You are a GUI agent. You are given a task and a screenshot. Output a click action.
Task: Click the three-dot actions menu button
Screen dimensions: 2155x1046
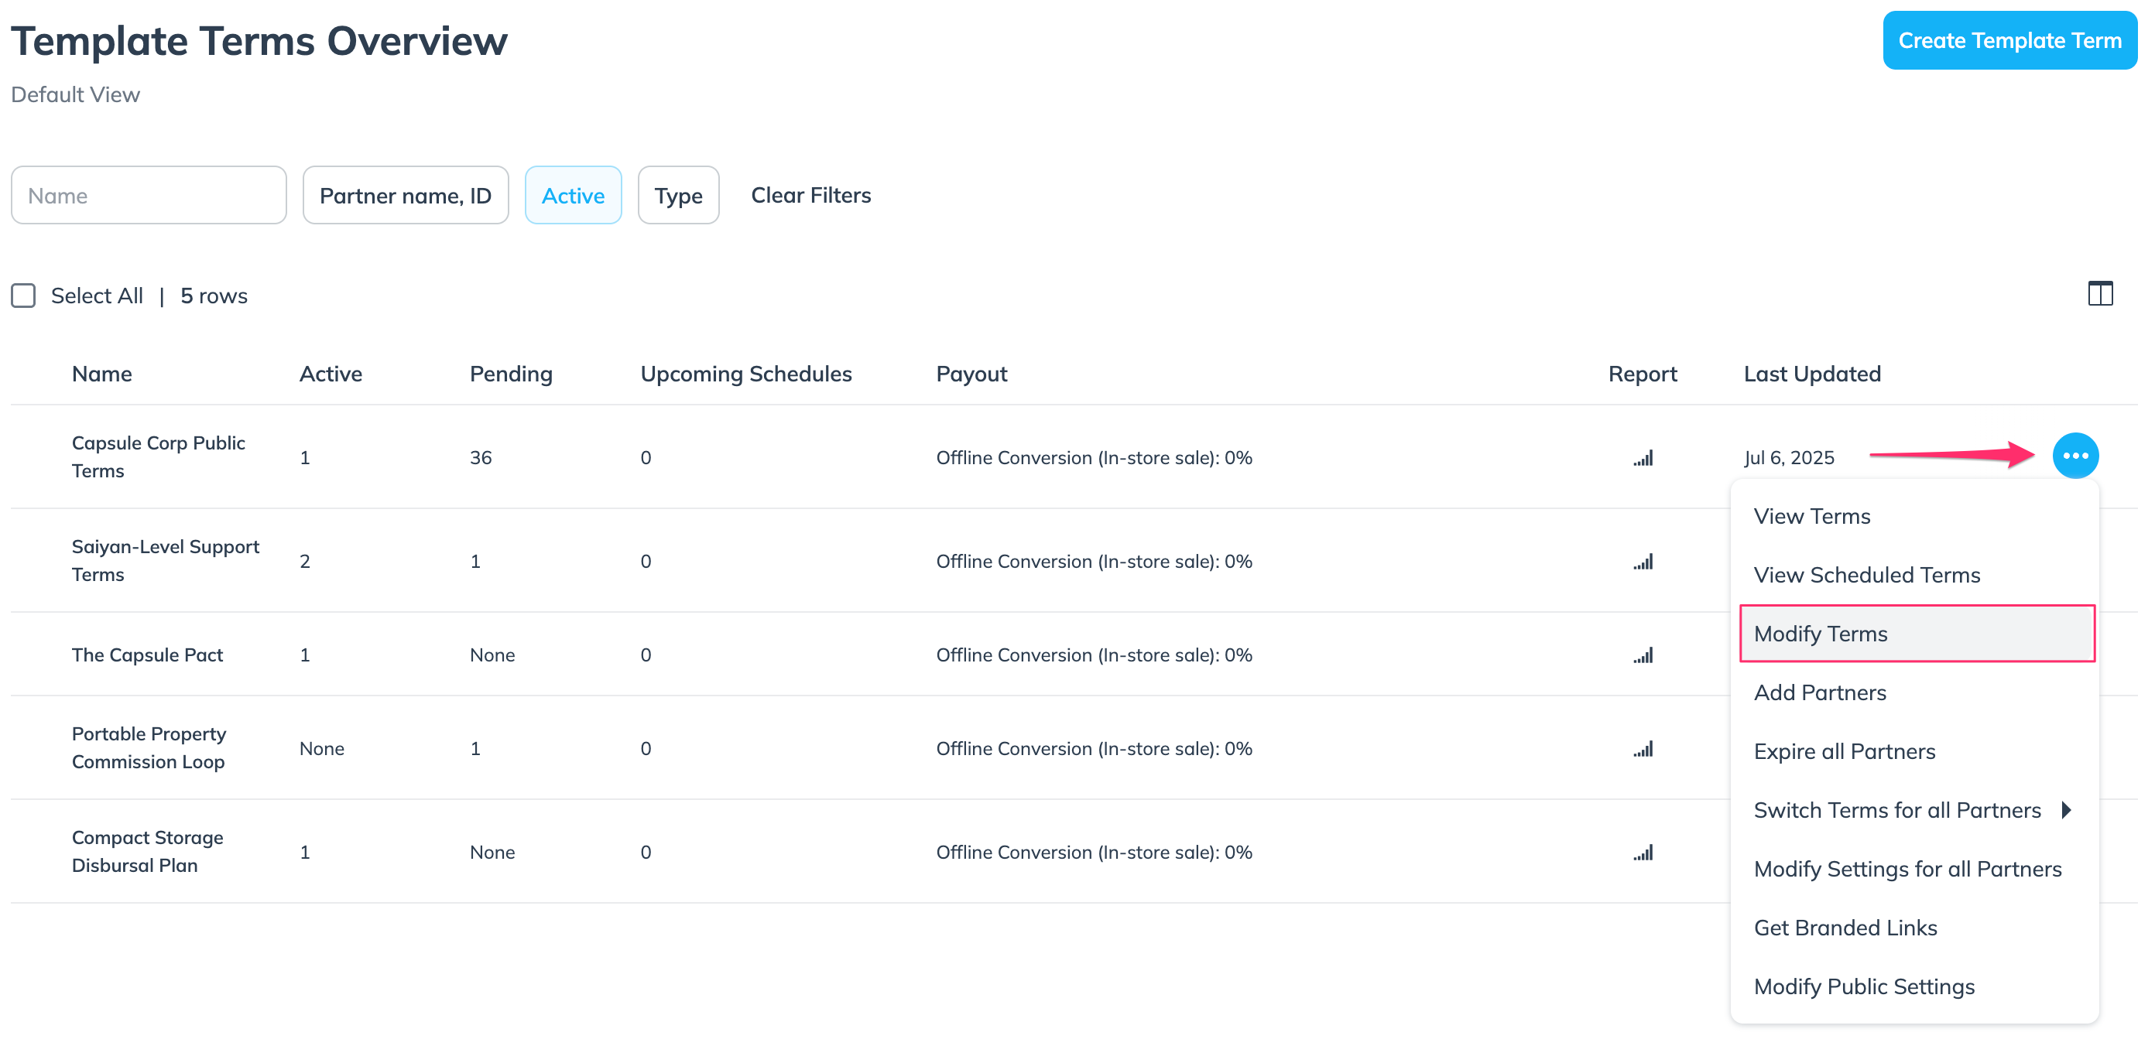tap(2074, 456)
